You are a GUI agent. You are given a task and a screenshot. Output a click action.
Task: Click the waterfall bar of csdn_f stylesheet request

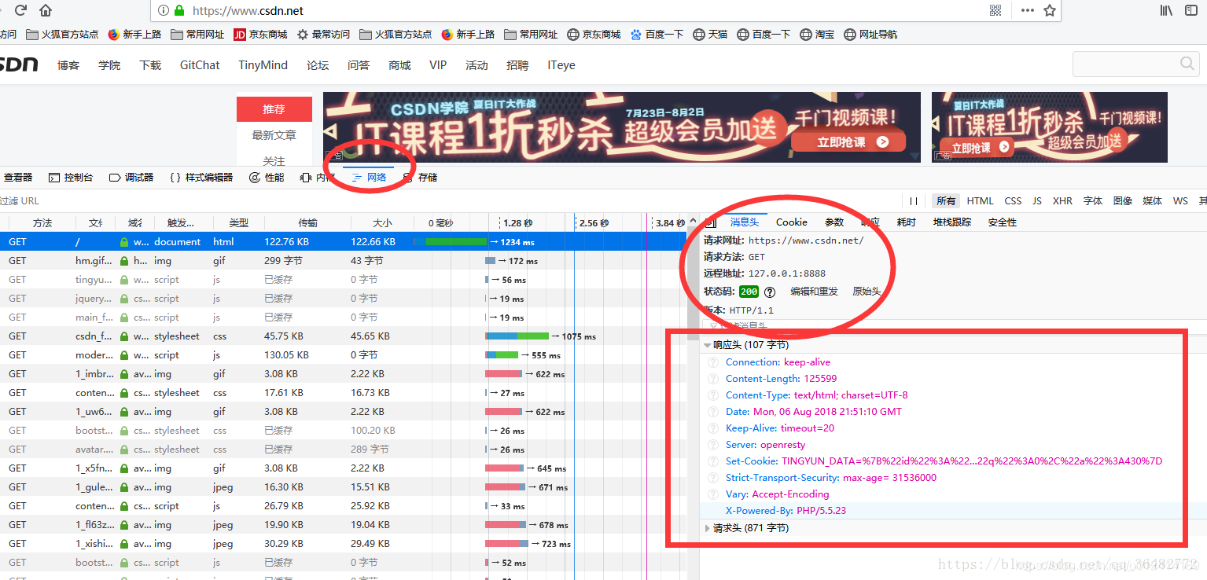click(x=517, y=336)
